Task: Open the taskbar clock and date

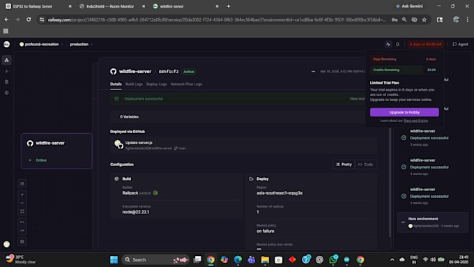Action: (459, 259)
